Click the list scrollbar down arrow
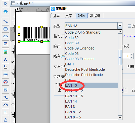 (x=120, y=118)
